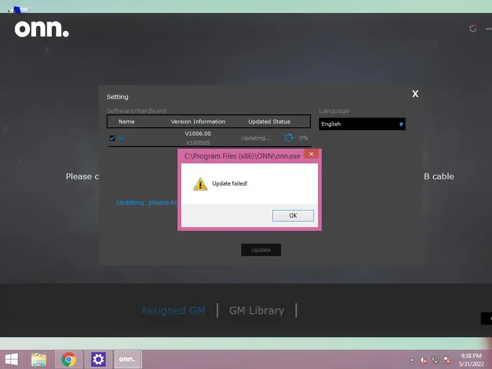
Task: Open File Explorer from taskbar
Action: coord(39,359)
